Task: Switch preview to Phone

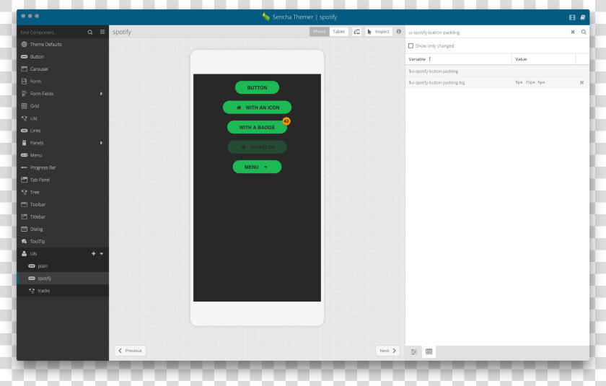Action: coord(319,32)
